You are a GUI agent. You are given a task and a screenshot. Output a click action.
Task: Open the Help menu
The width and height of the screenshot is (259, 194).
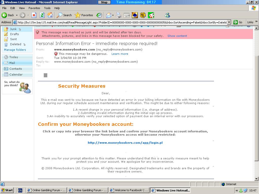pos(57,8)
